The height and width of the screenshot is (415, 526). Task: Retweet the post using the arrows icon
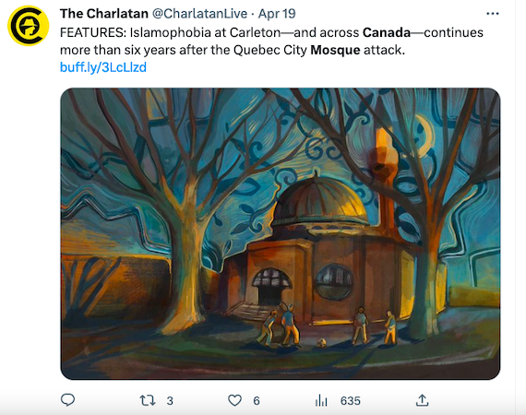148,400
